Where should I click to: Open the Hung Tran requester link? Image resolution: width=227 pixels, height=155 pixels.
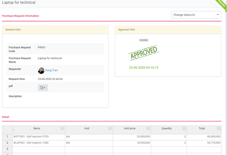[51, 70]
